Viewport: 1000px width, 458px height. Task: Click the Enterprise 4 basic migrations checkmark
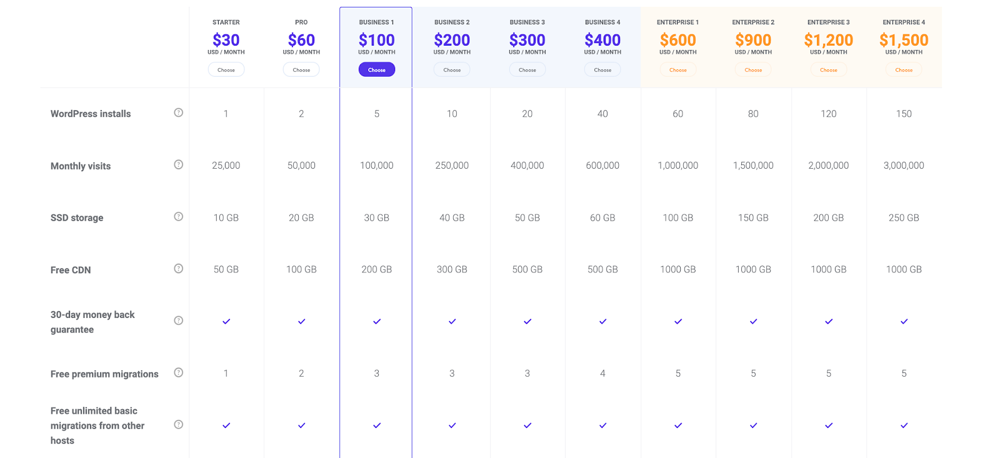coord(904,426)
